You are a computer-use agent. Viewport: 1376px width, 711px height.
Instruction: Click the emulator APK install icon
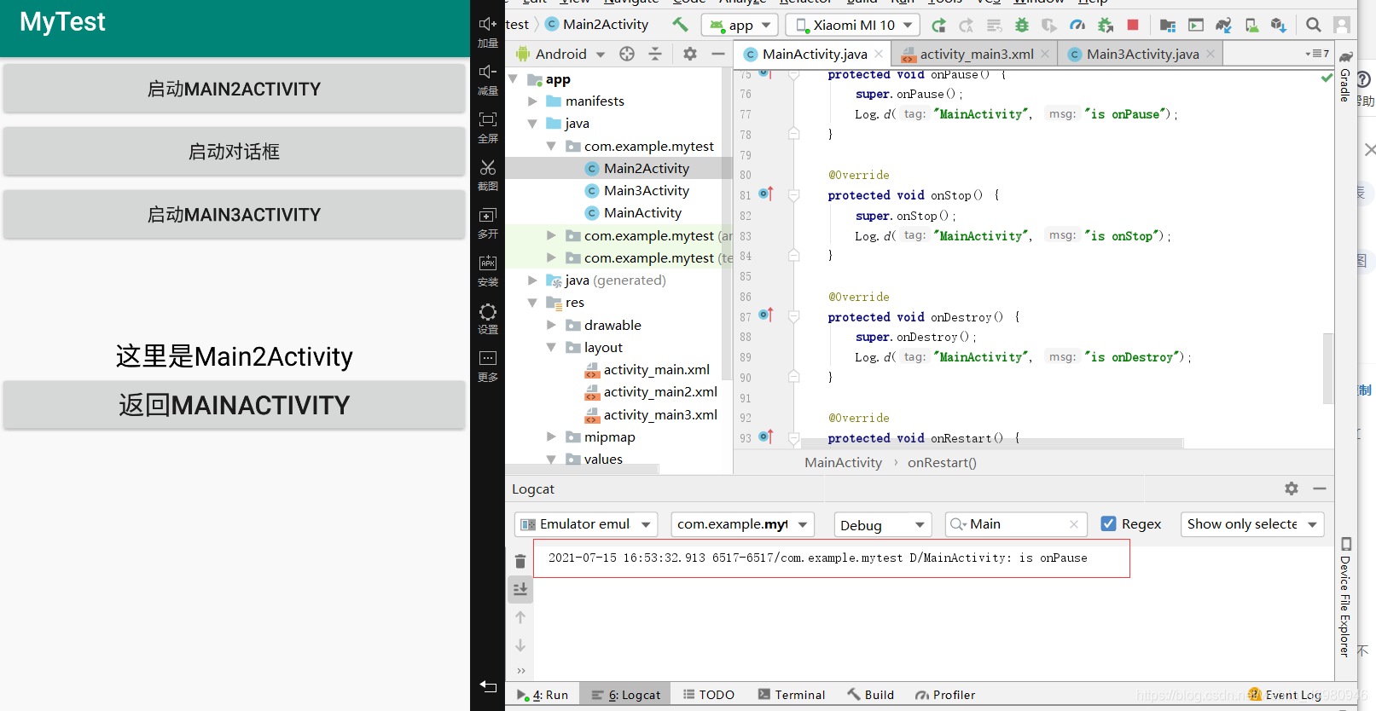[488, 263]
